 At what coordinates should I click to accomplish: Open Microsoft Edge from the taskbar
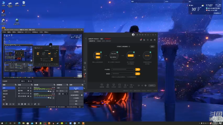(x=19, y=123)
